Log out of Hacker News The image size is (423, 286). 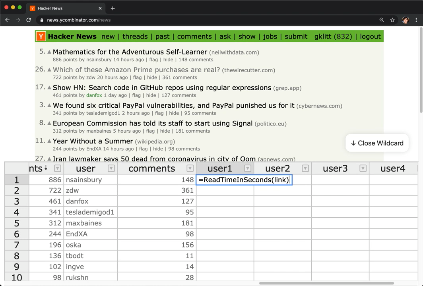370,37
